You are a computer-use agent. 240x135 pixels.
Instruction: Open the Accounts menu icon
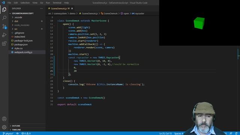point(4,119)
